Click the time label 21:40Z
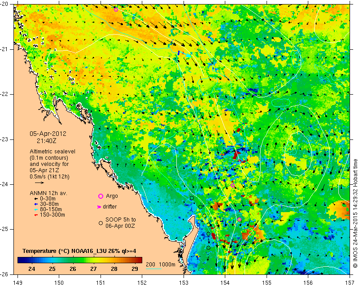Screen dimensions: 359x287 click(47, 141)
